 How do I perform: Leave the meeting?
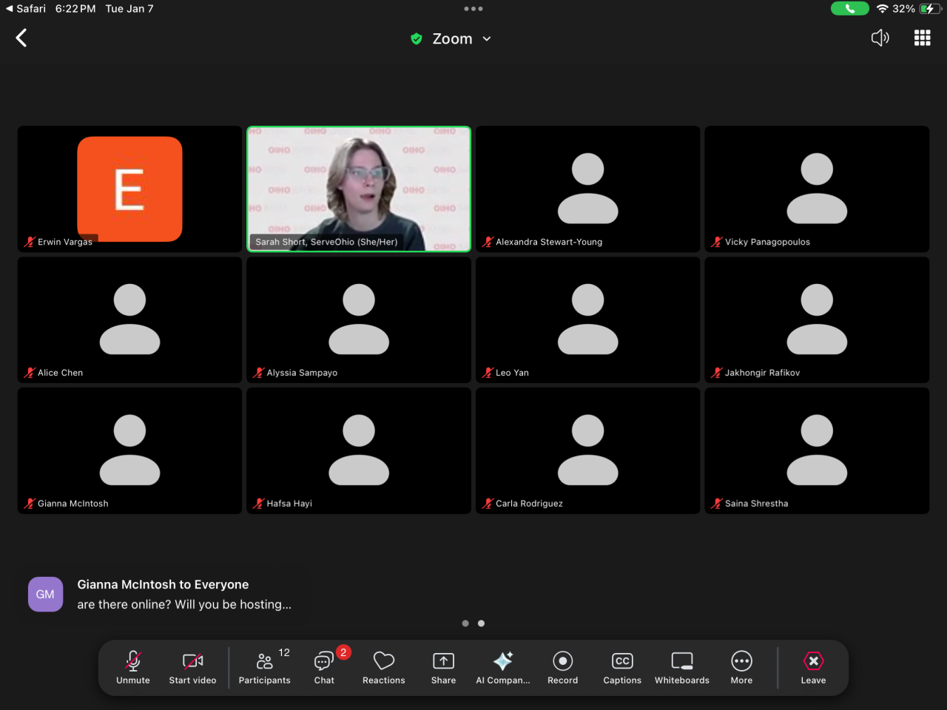pos(813,667)
